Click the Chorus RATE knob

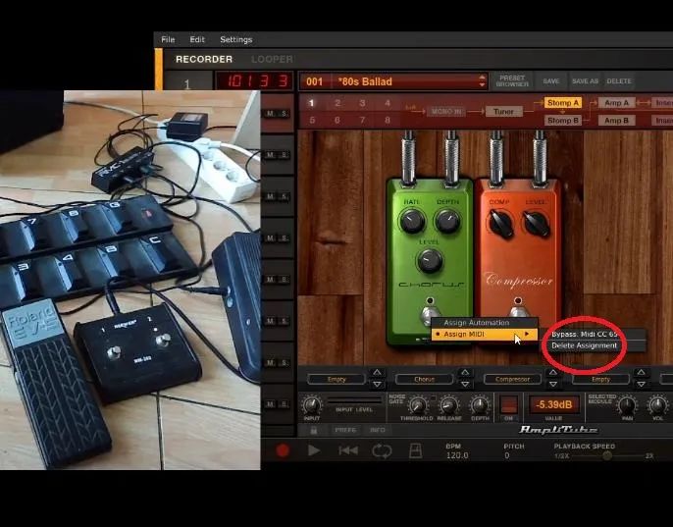(412, 221)
